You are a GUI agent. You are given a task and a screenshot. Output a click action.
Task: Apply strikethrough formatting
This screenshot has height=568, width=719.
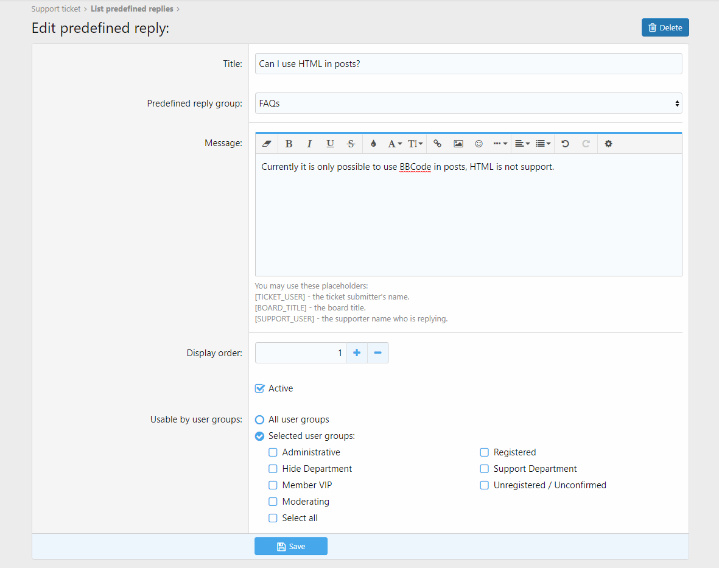coord(351,144)
